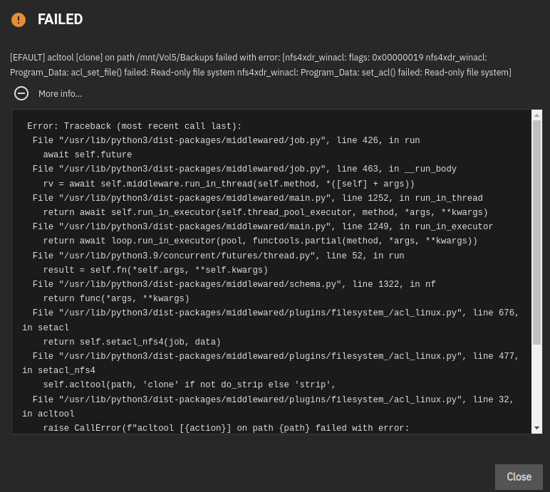Click the "await self.future" traceback line

coord(88,155)
